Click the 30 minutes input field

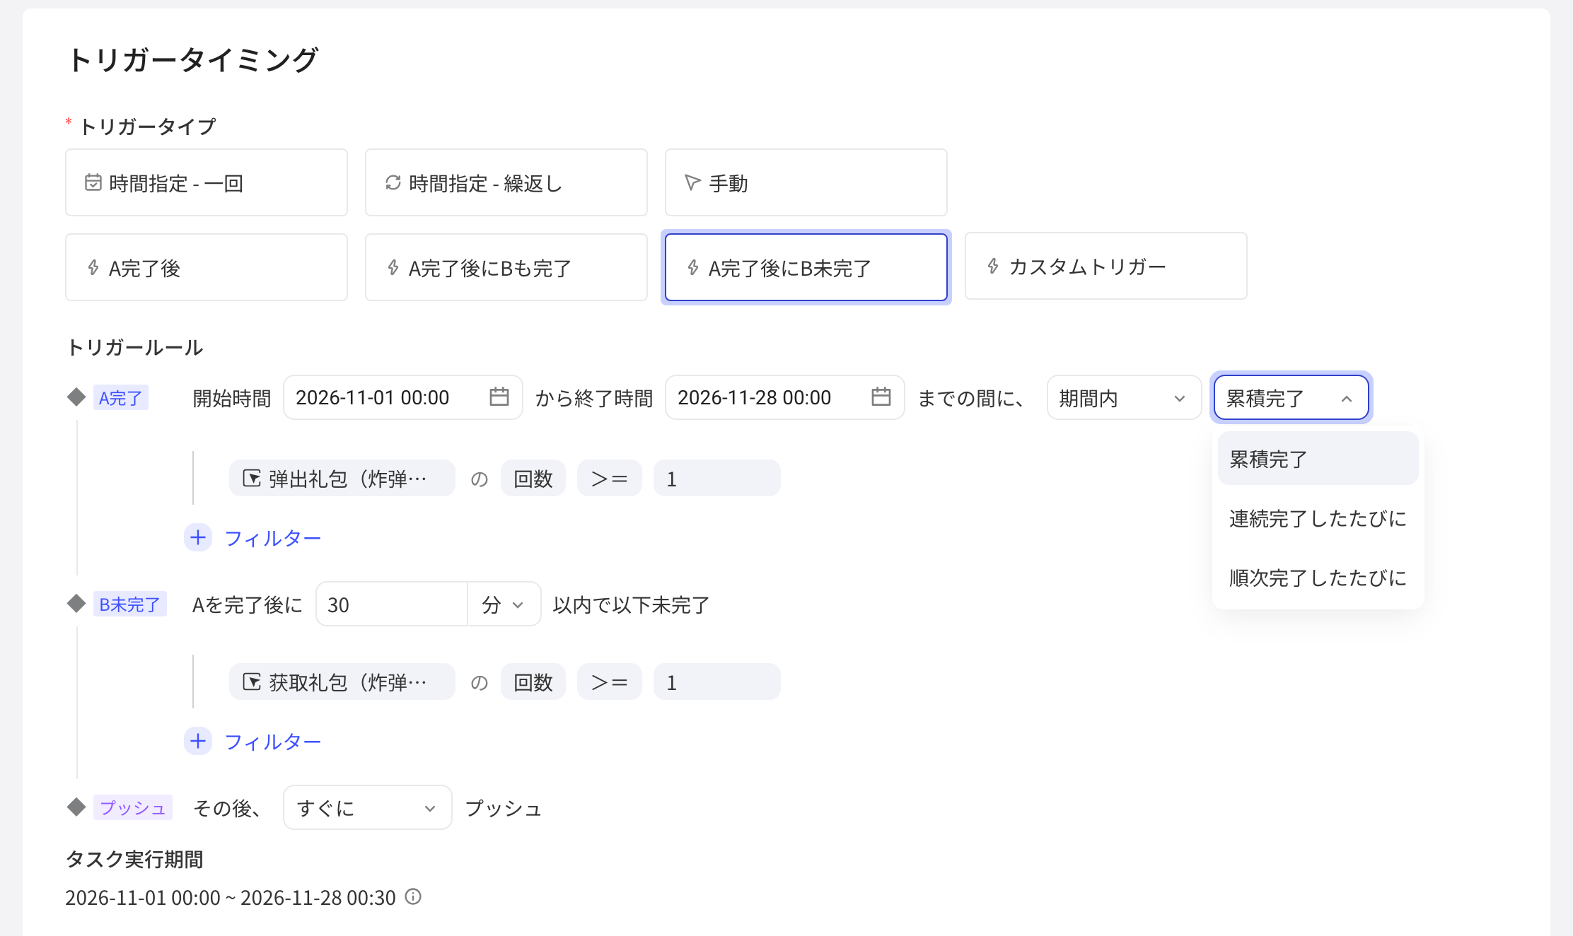[392, 604]
